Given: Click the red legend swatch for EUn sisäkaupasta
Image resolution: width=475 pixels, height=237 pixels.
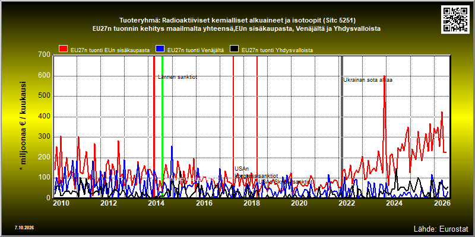Looking at the screenshot, I should tap(63, 49).
